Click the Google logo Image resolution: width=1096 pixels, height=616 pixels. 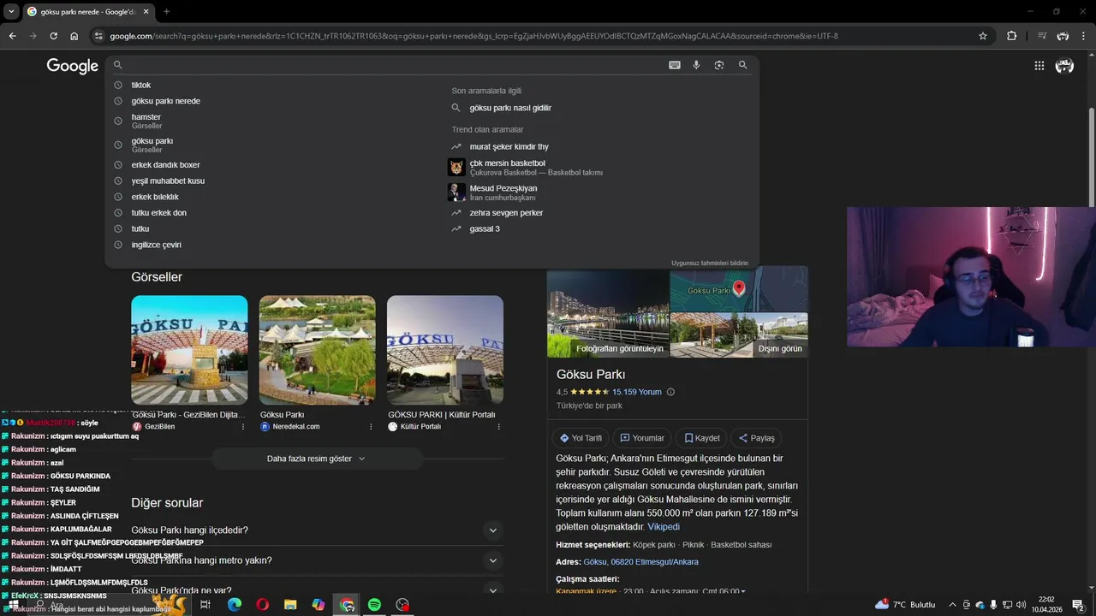pyautogui.click(x=72, y=66)
